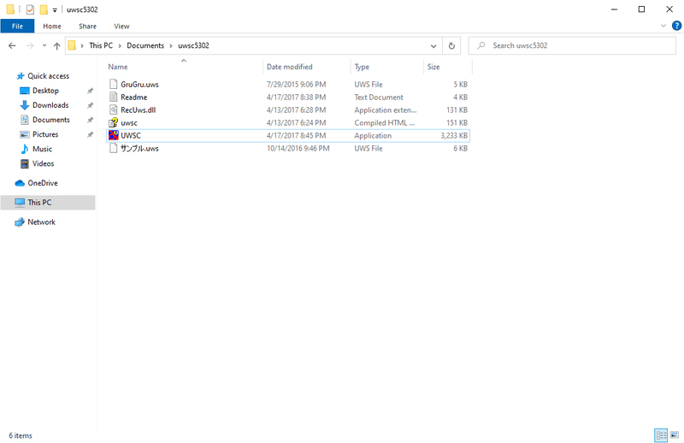684x443 pixels.
Task: Go up one folder level
Action: [56, 45]
